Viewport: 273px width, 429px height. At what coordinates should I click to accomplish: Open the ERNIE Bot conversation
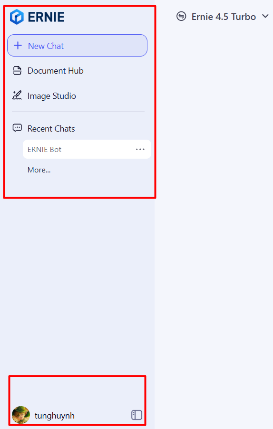tap(87, 149)
